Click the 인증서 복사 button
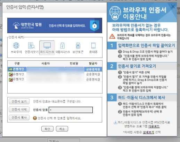Viewport: 180px width, 142px height. click(19, 118)
